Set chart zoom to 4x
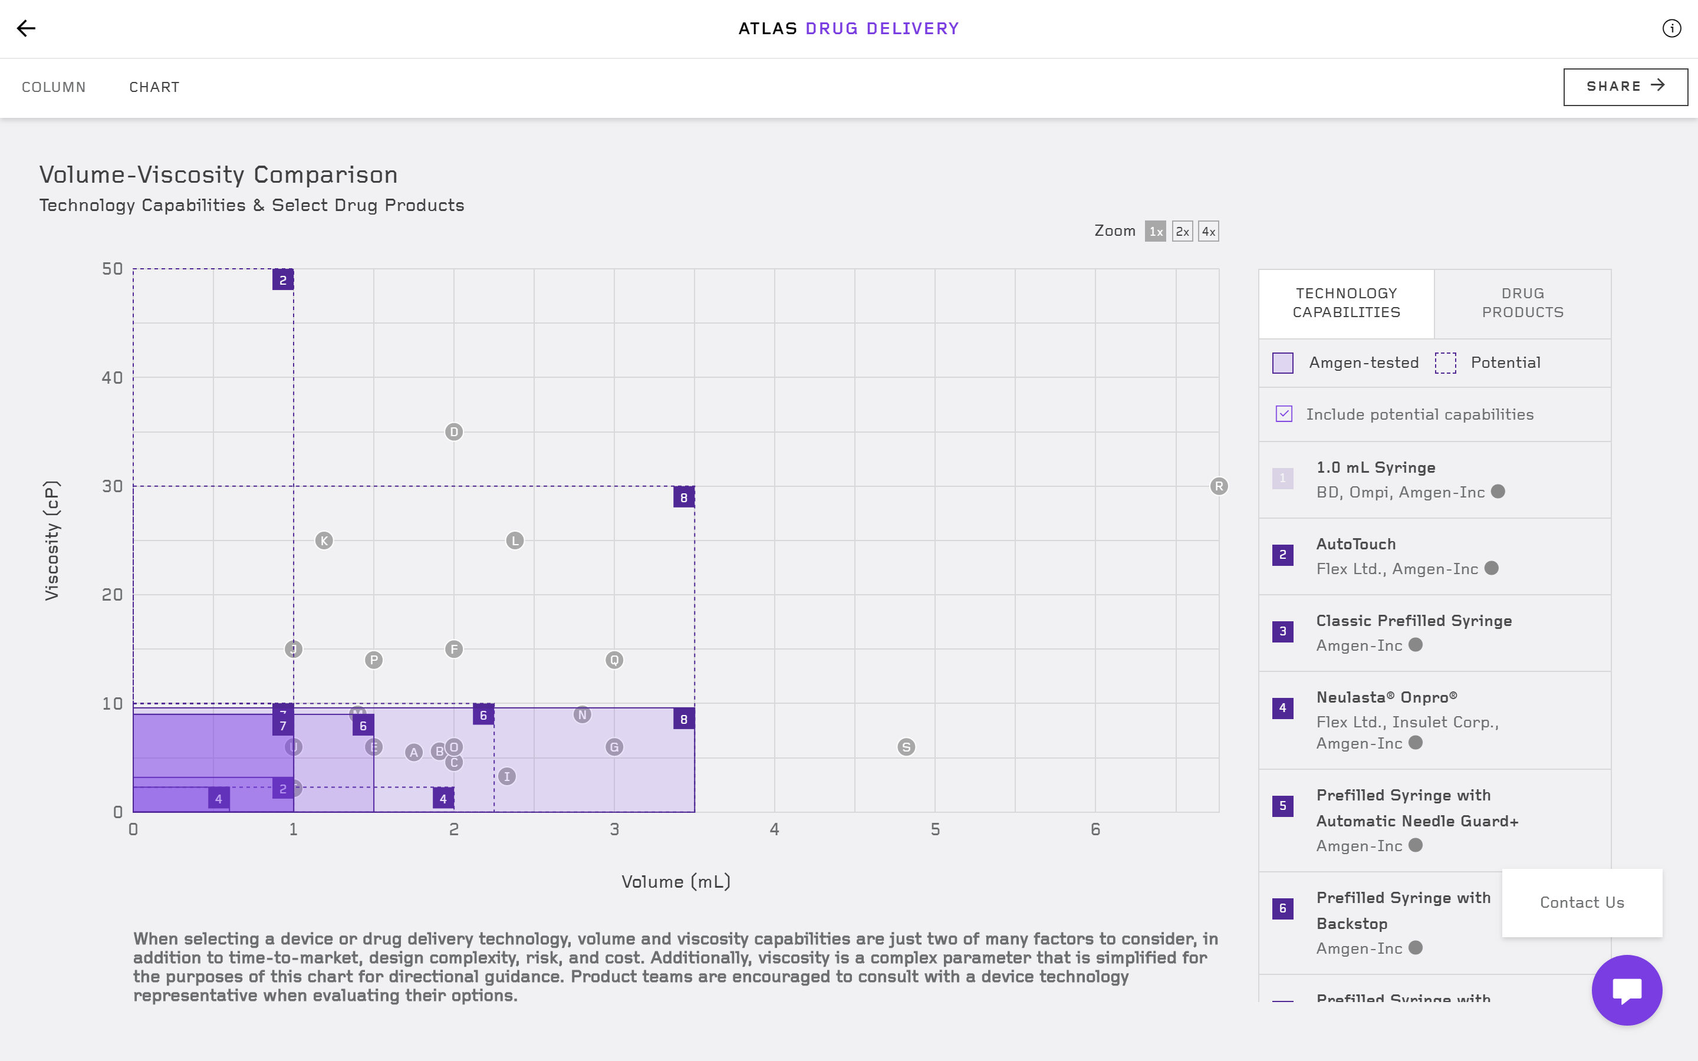Screen dimensions: 1698x1061 pos(1208,232)
